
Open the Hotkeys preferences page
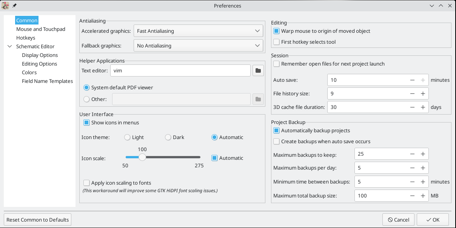tap(26, 38)
